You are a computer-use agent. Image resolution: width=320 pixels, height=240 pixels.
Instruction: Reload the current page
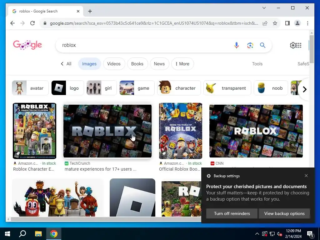coord(32,23)
